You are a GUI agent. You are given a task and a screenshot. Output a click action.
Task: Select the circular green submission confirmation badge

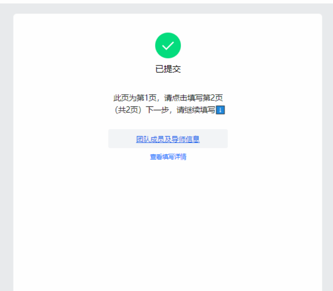click(x=168, y=45)
